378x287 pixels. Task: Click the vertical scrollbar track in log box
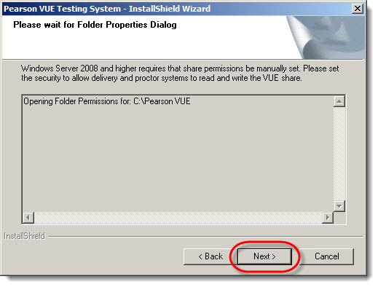(x=339, y=154)
